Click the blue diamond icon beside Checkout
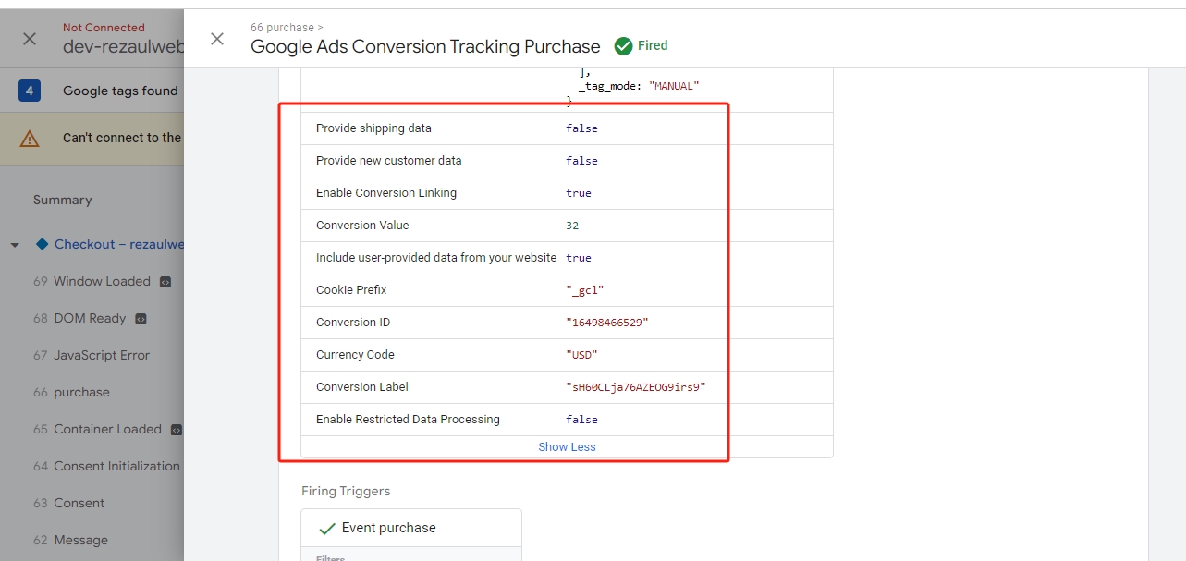 pos(42,244)
